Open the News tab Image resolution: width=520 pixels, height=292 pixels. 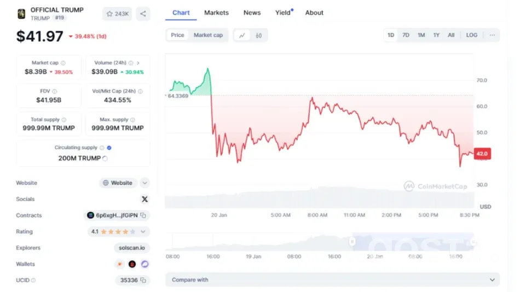click(x=252, y=13)
